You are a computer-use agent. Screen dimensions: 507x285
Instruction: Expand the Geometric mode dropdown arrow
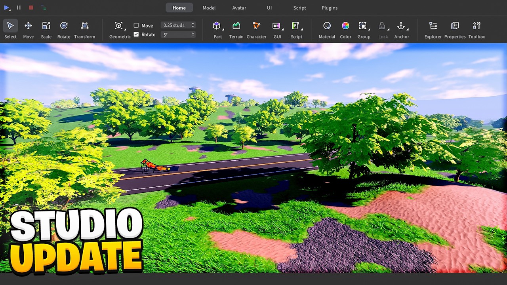pos(125,29)
